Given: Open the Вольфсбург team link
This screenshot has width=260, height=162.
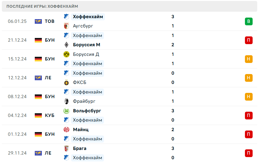Looking at the screenshot, I should point(87,111).
